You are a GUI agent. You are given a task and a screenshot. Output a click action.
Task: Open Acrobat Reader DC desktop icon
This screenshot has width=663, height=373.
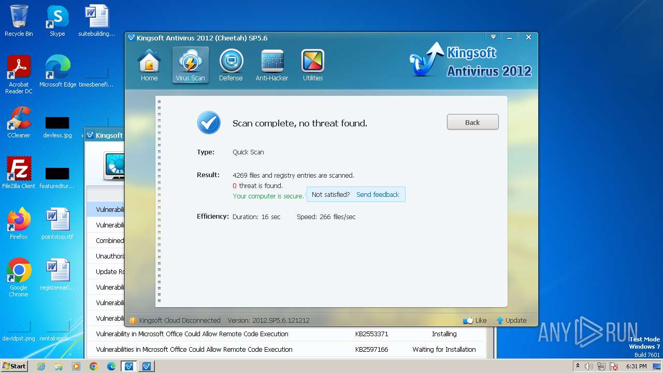[x=19, y=75]
